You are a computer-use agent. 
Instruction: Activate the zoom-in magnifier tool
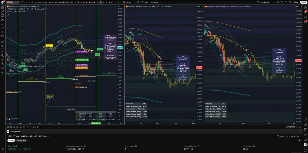(2, 46)
